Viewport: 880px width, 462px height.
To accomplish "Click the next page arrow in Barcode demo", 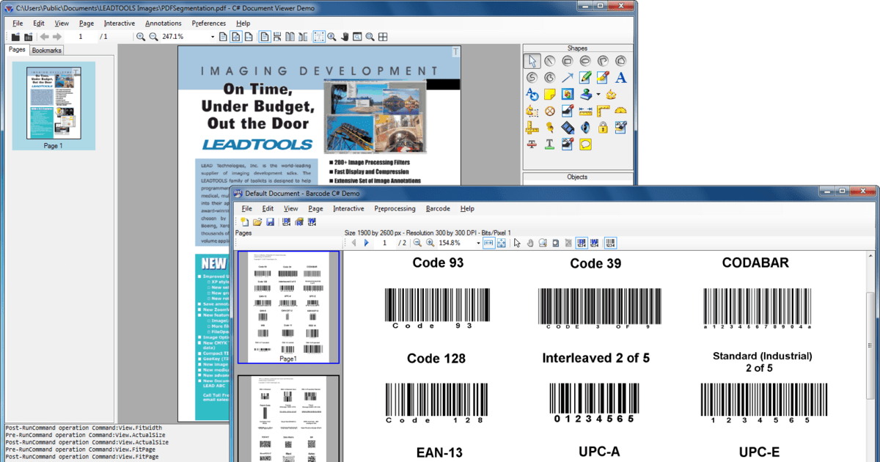I will pos(366,243).
